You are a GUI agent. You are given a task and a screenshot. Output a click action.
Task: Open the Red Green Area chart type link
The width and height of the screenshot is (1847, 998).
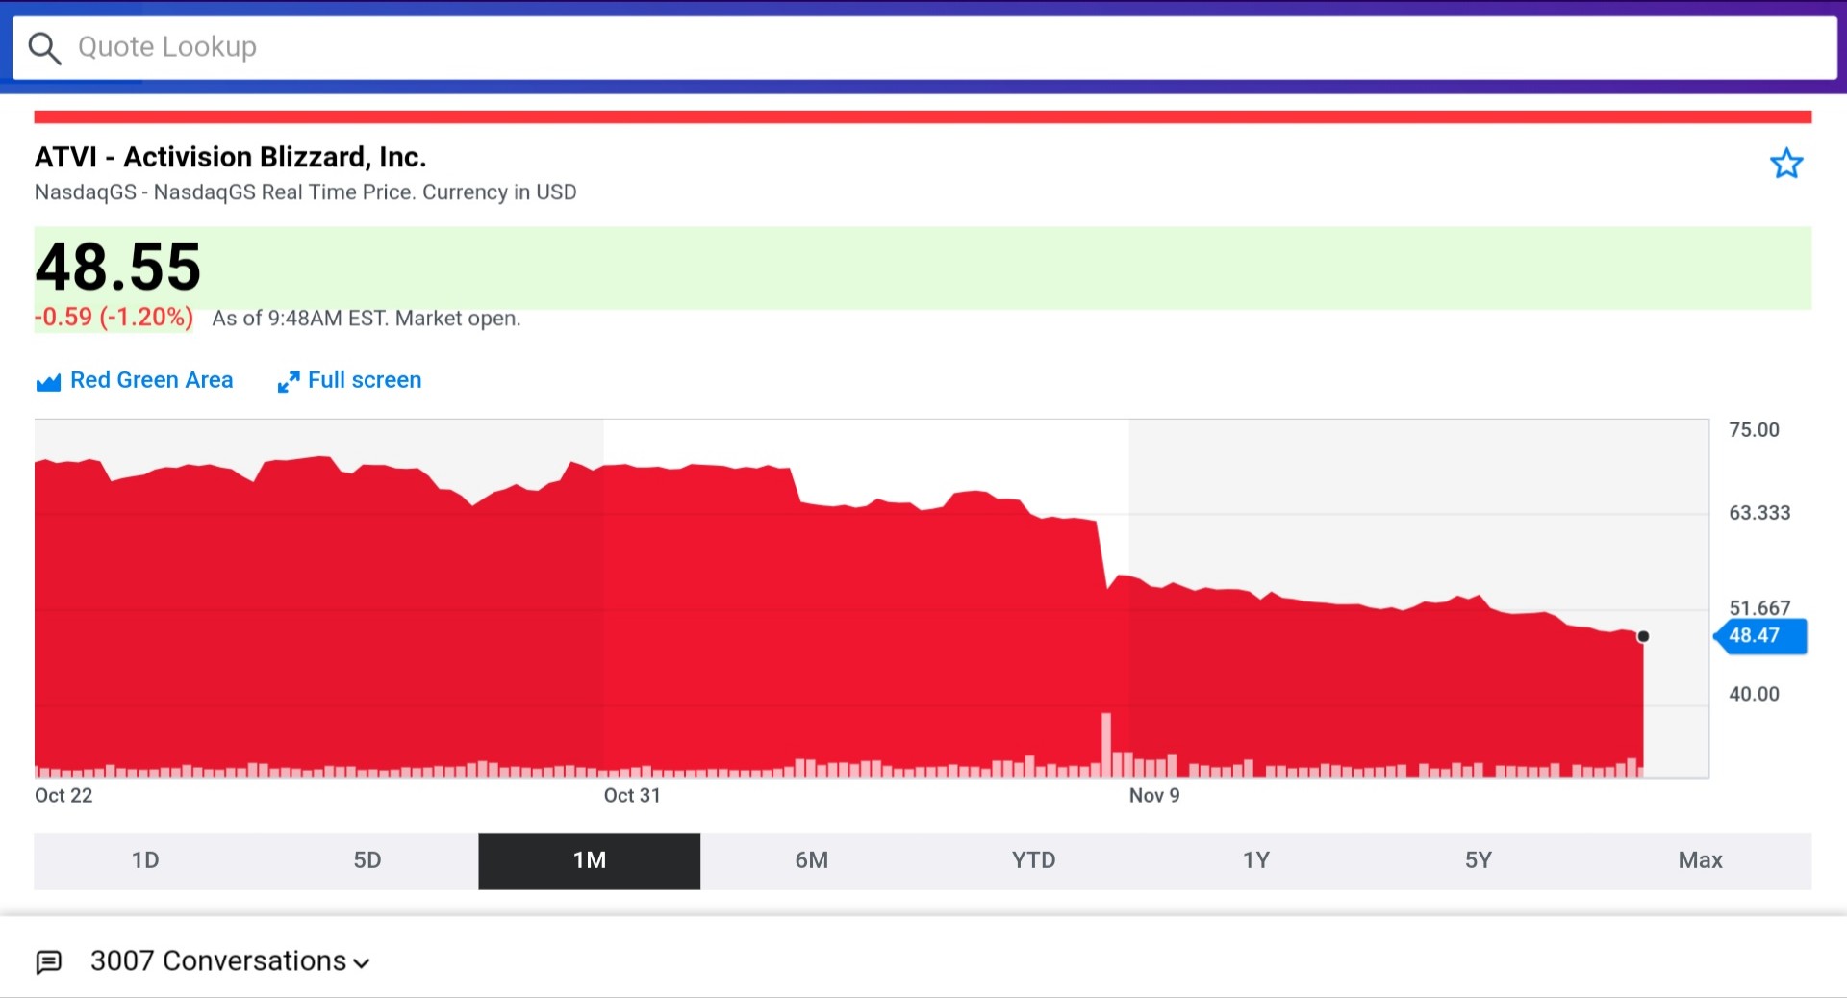(151, 380)
